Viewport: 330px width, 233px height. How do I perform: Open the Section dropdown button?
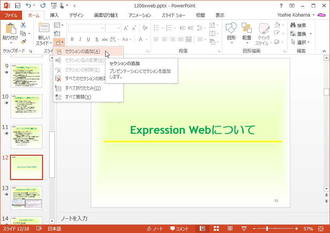[59, 42]
